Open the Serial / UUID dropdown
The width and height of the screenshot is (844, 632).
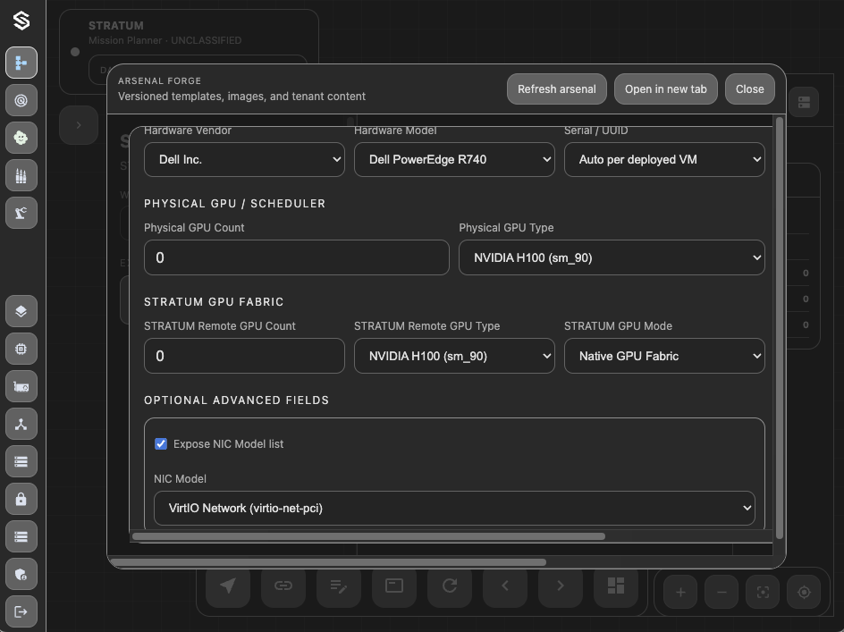click(x=664, y=159)
